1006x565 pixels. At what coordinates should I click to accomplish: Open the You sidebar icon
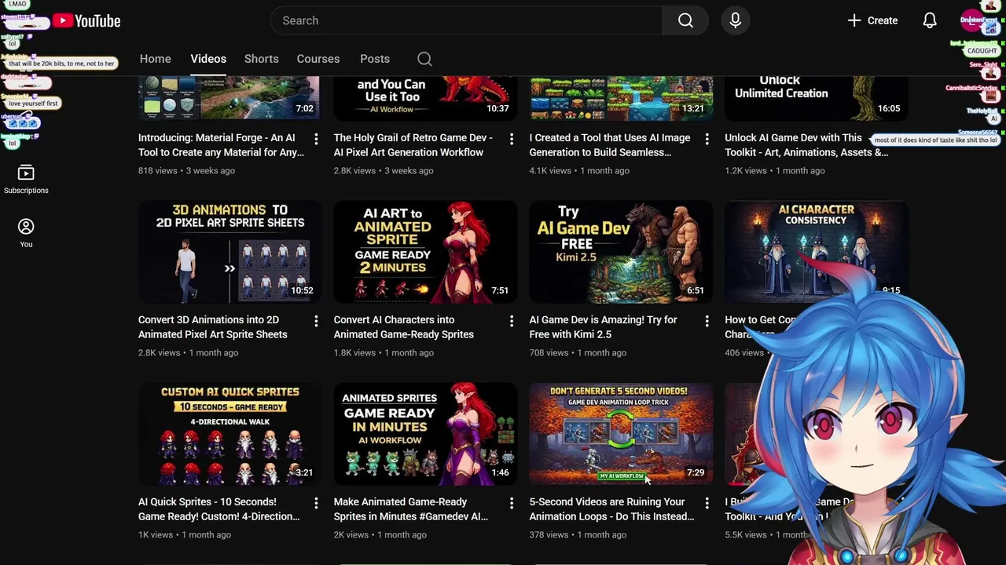(x=26, y=233)
